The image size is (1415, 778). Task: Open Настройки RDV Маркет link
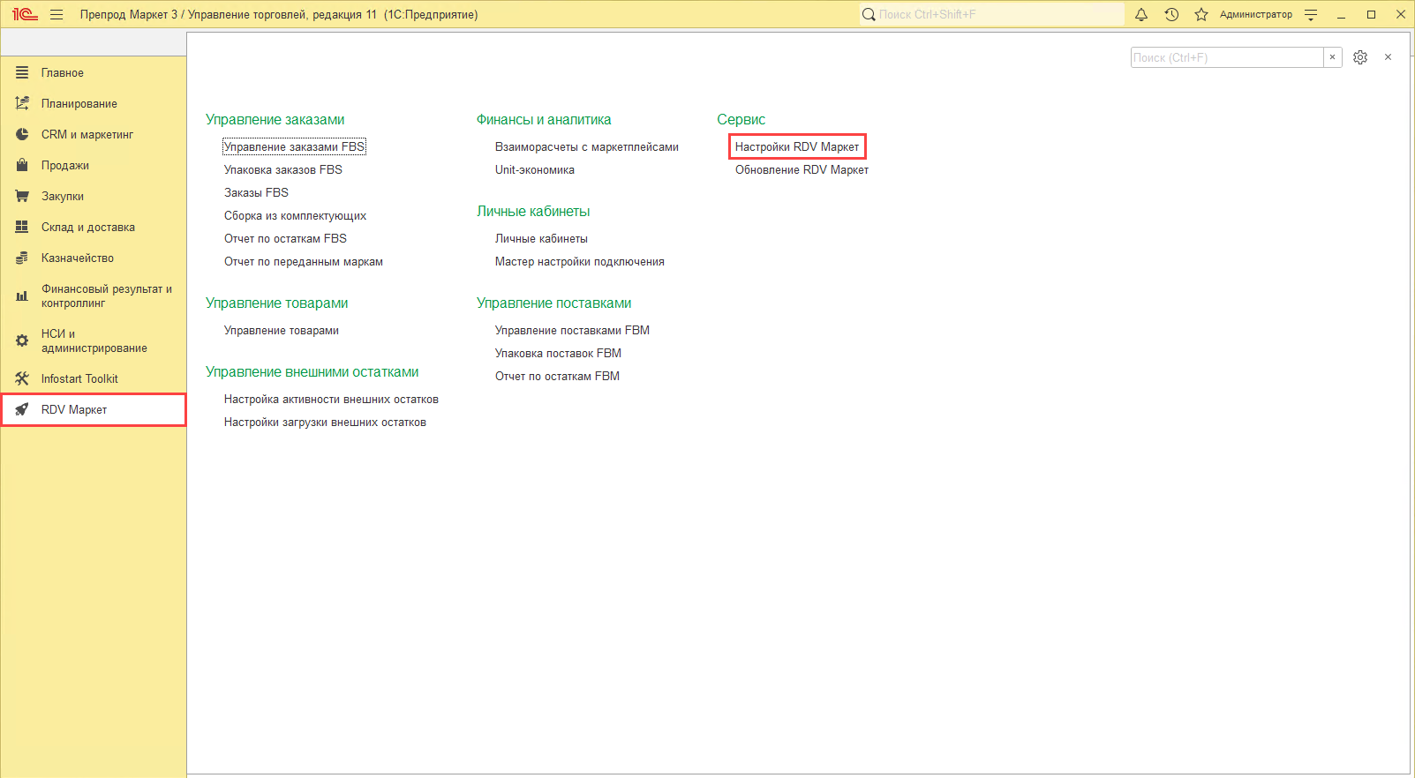click(x=796, y=146)
